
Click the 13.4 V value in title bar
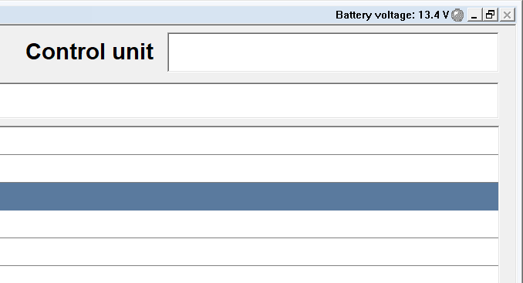click(x=434, y=15)
